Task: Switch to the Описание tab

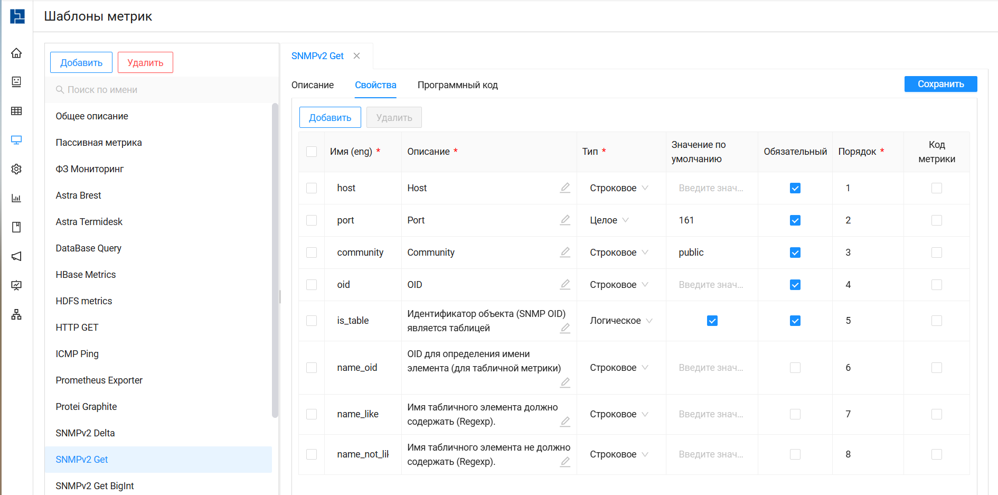Action: (x=313, y=85)
